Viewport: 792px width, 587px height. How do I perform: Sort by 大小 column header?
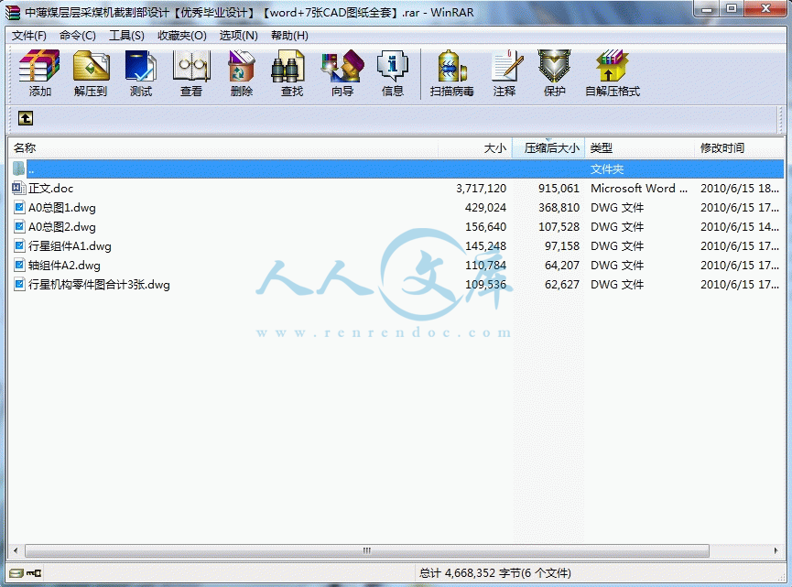click(x=475, y=148)
